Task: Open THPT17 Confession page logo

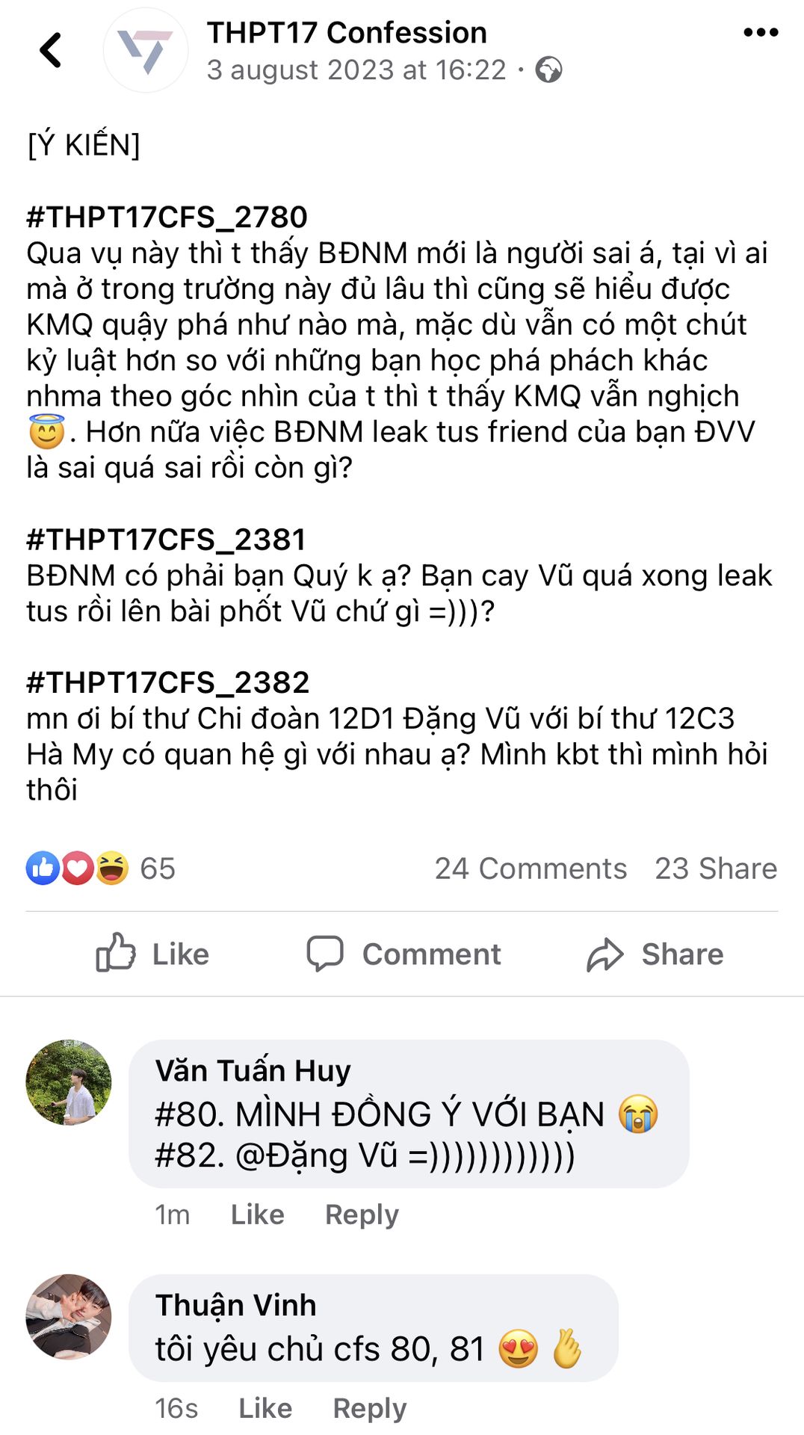Action: point(146,50)
